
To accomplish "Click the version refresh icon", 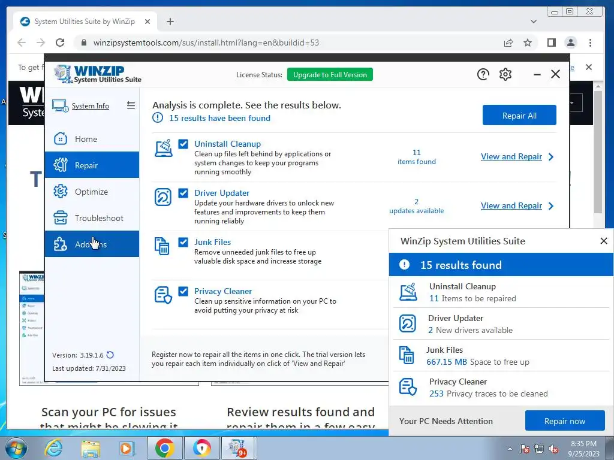I will coord(110,355).
